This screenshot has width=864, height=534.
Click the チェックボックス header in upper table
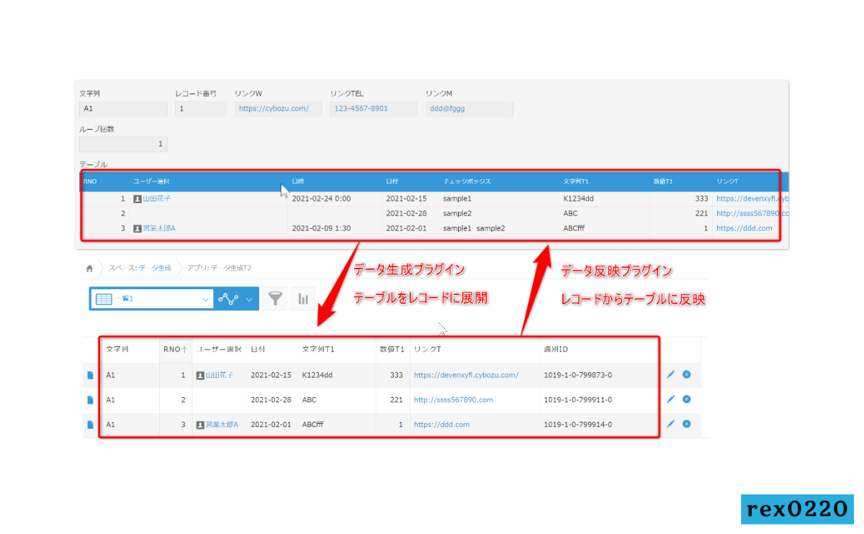pos(467,181)
